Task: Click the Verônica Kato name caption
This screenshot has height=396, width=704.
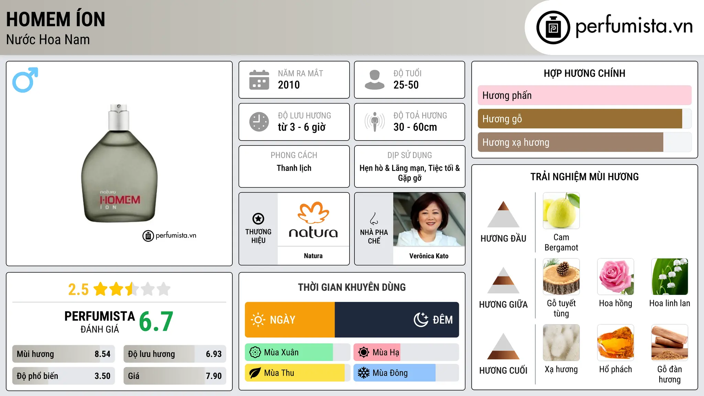Action: click(429, 256)
